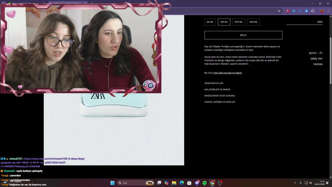Expand MAĞAZADAKİ STOK DURUMU section
Image resolution: width=332 pixels, height=187 pixels.
[x=220, y=96]
